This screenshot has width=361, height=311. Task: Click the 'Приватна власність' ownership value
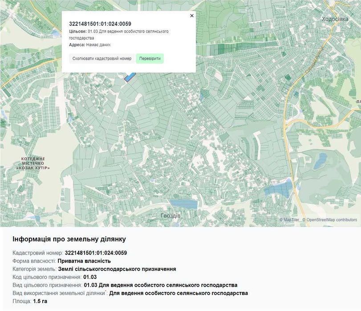pos(84,261)
